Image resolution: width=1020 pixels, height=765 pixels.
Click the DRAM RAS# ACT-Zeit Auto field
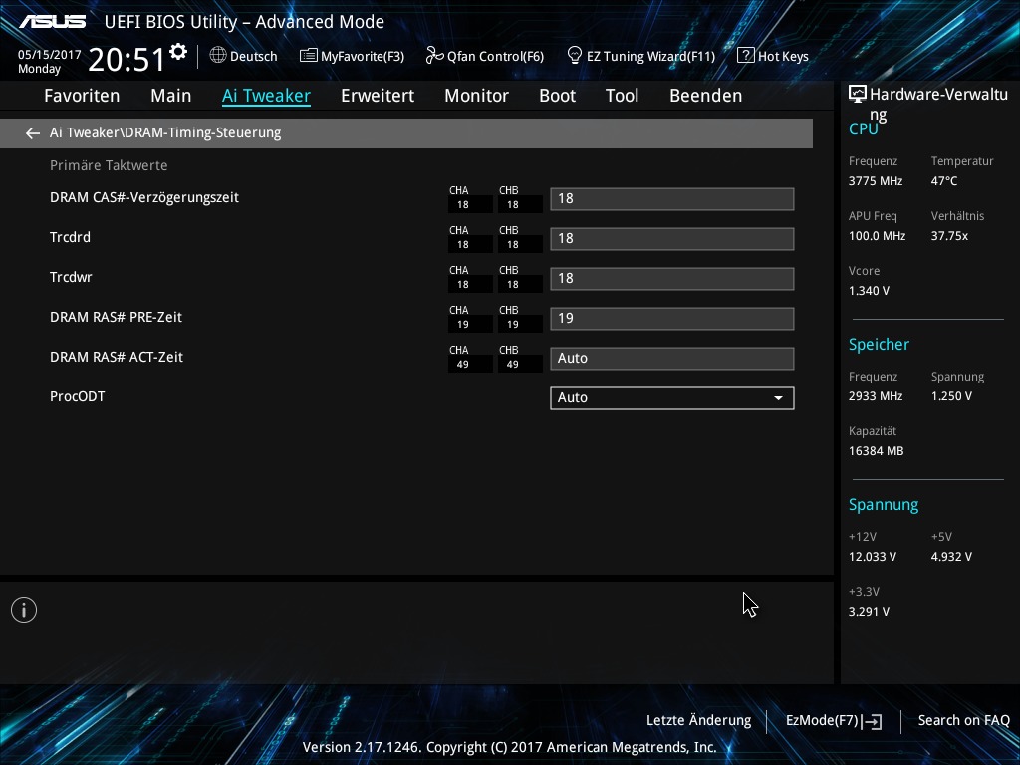coord(672,358)
